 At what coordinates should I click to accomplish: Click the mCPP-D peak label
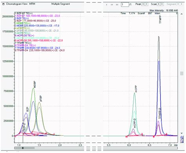tap(135, 123)
